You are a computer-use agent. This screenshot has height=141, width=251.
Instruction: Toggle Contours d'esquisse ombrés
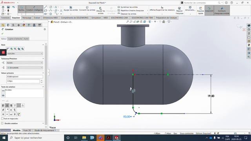tap(222, 11)
